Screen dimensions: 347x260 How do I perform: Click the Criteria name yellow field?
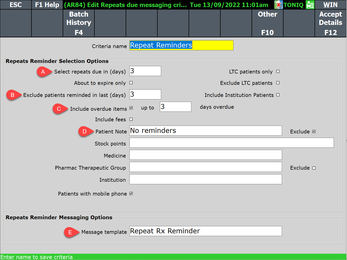click(x=181, y=45)
